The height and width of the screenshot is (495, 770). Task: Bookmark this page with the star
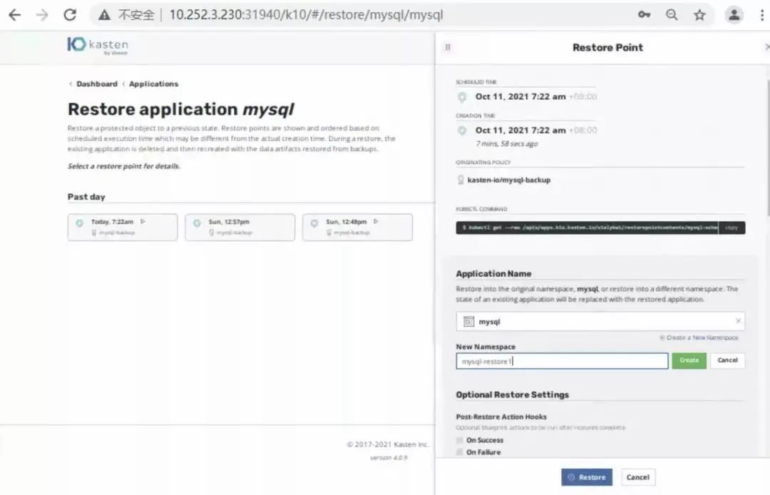[699, 15]
